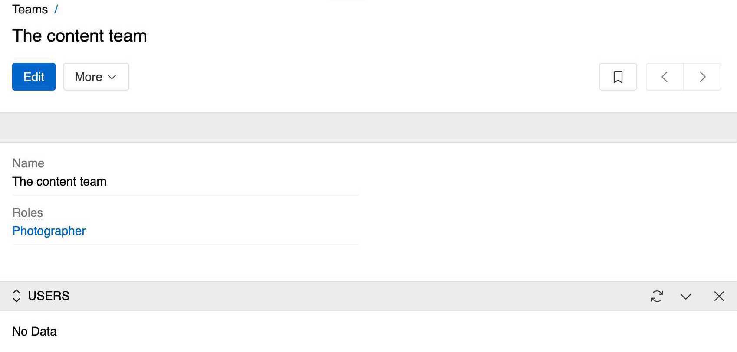
Task: Open the USERS panel chevron menu
Action: (x=686, y=296)
